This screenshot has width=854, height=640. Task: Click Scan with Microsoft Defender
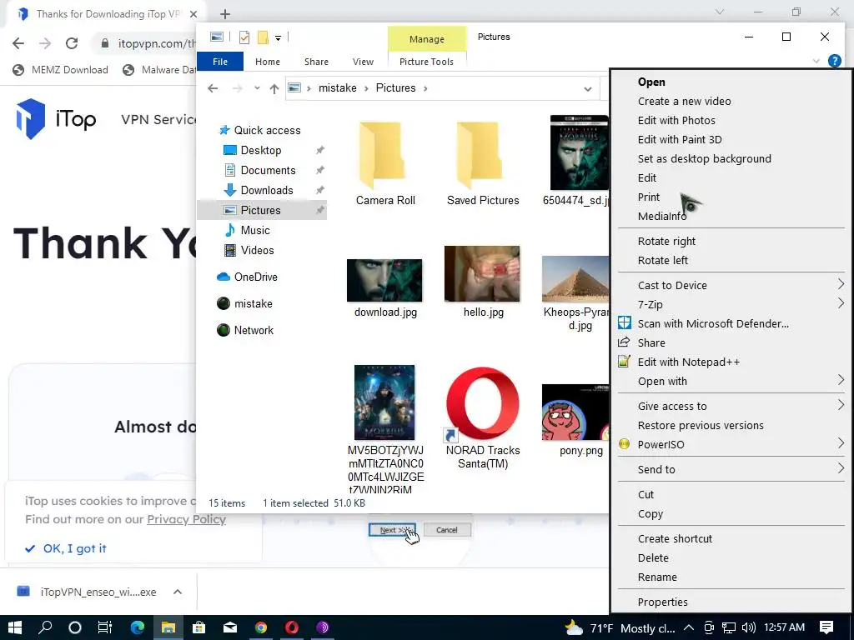(713, 324)
